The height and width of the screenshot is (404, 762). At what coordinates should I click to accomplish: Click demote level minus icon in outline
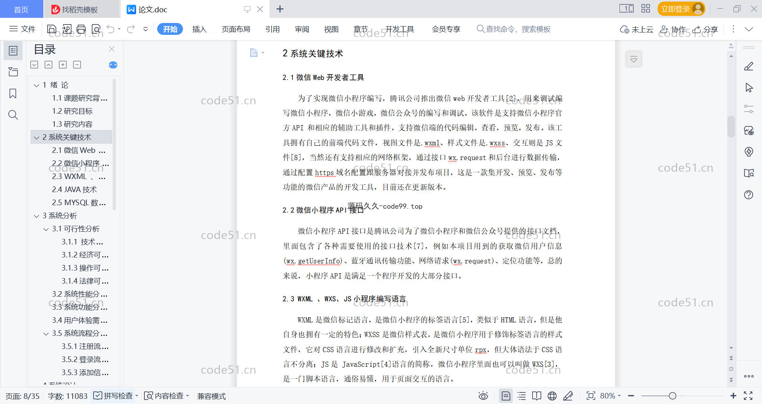[77, 65]
